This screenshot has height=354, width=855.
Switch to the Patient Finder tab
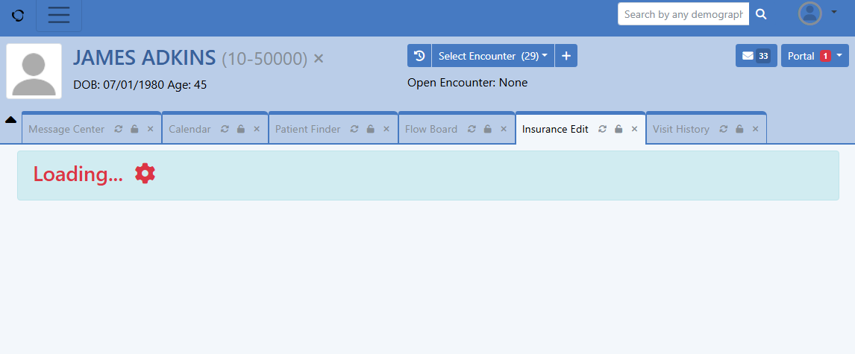[307, 129]
